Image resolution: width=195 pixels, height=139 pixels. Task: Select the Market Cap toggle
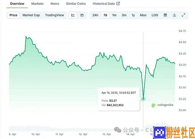pos(31,15)
